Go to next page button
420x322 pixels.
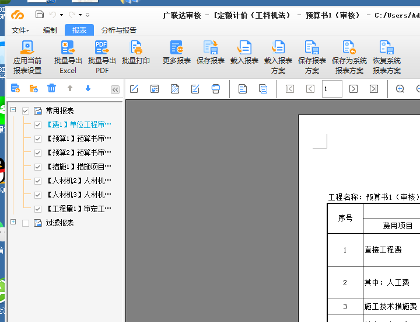point(353,89)
